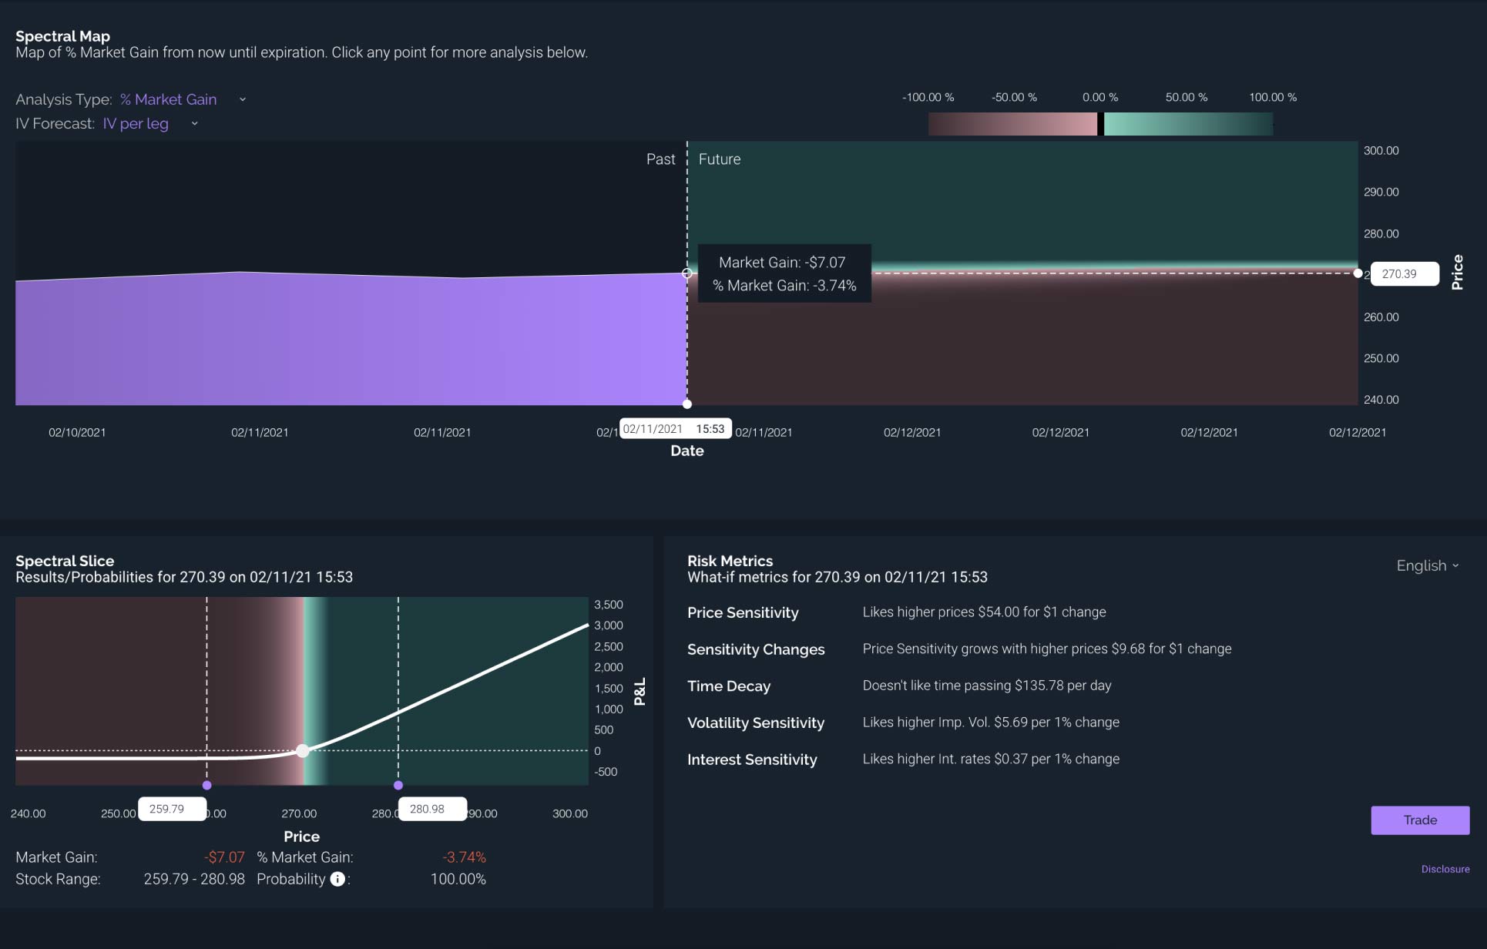Click the bottom time marker dot
1487x949 pixels.
coord(687,404)
